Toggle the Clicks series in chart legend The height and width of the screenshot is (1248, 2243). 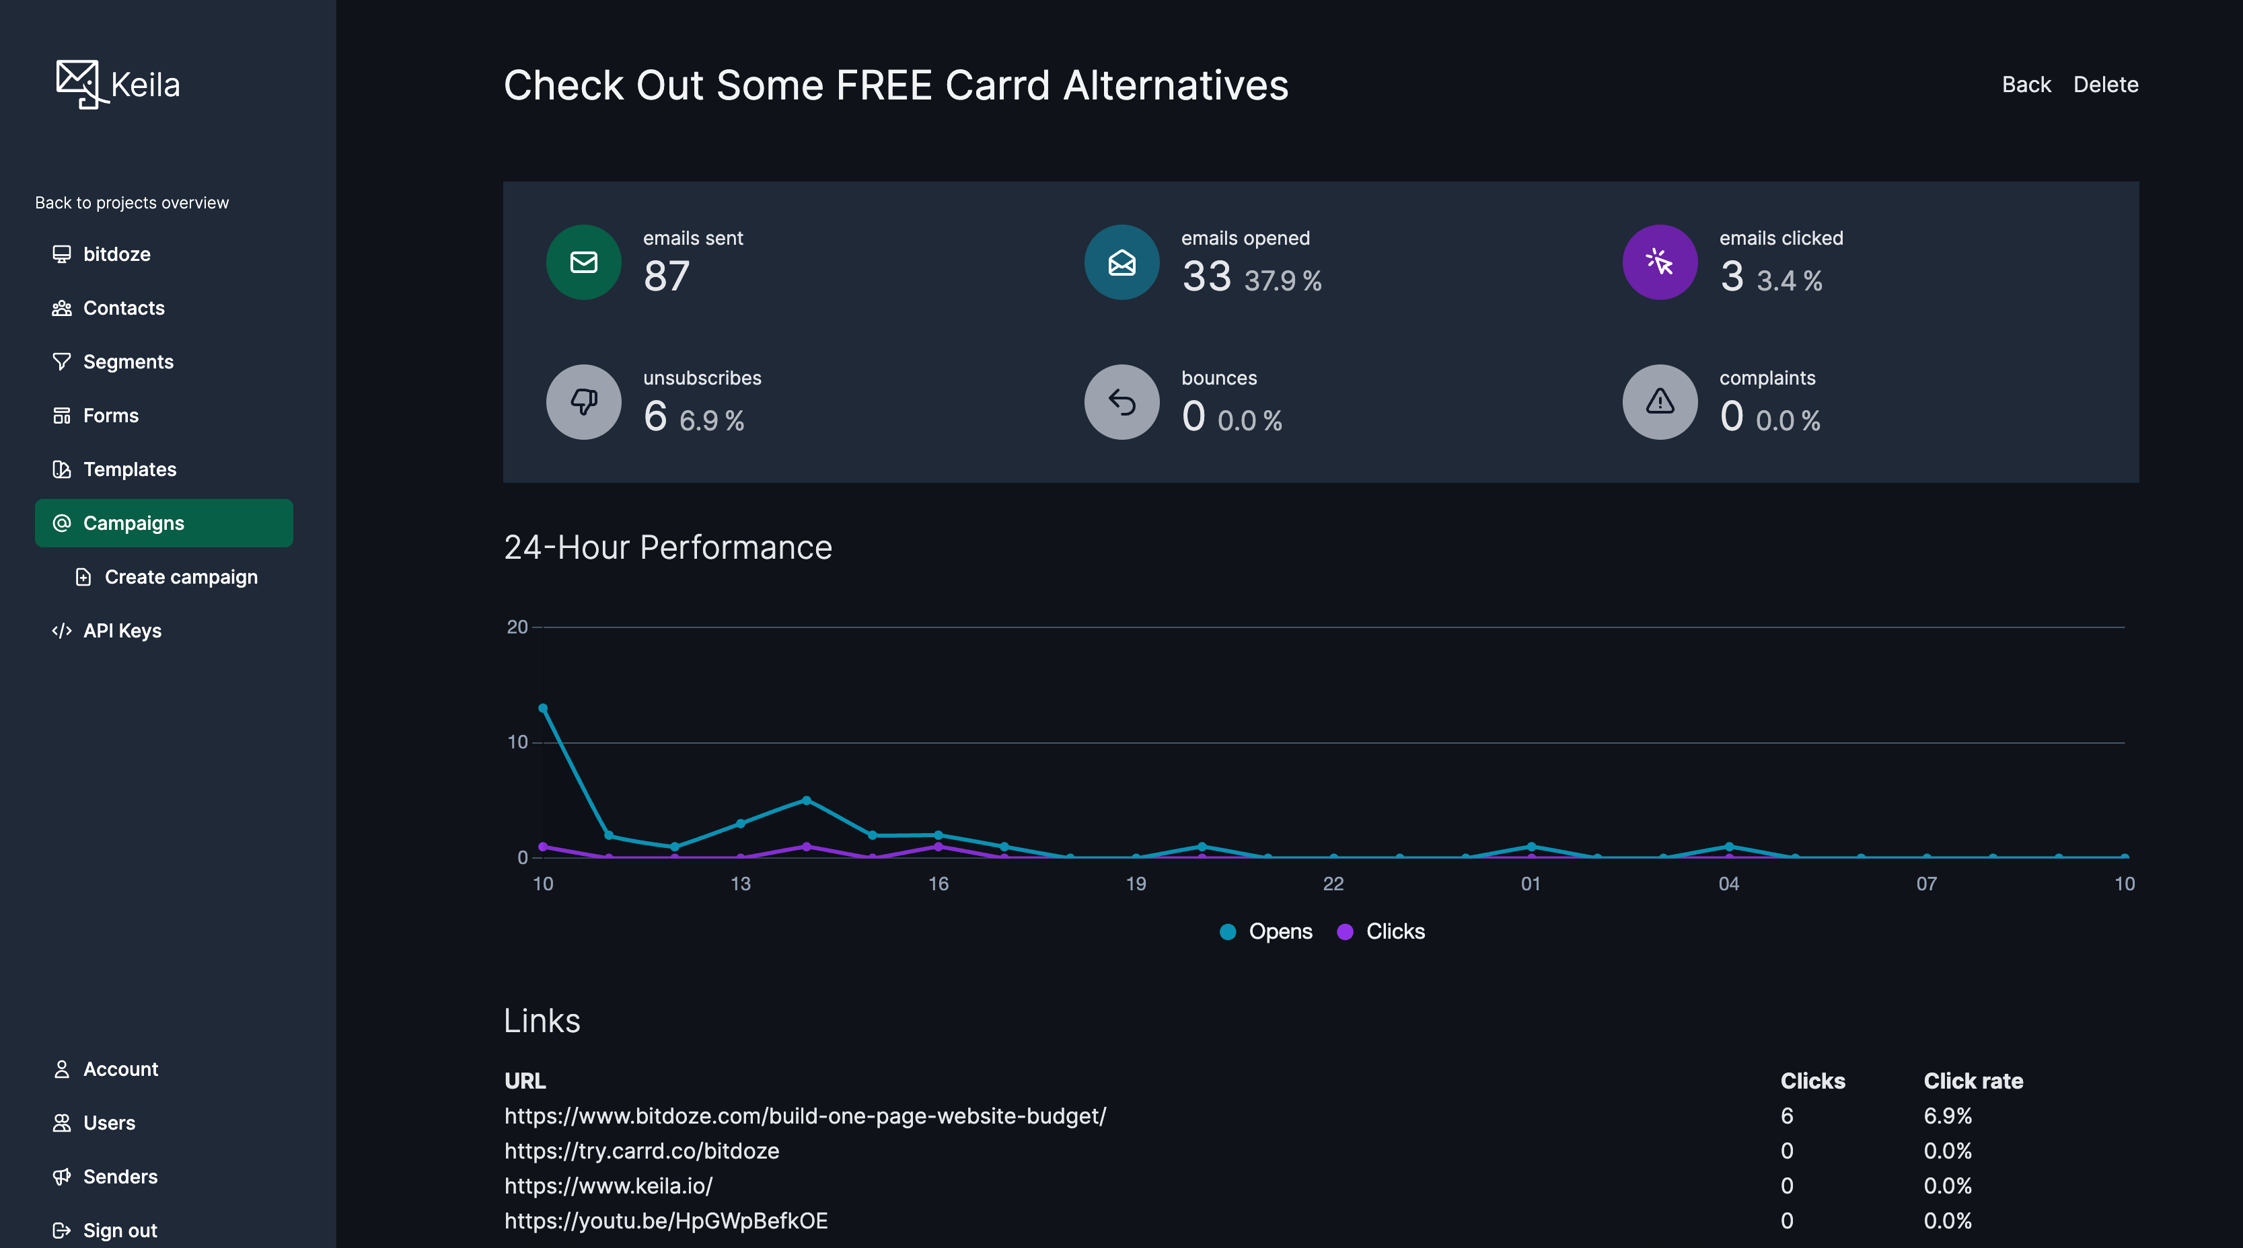[1382, 931]
